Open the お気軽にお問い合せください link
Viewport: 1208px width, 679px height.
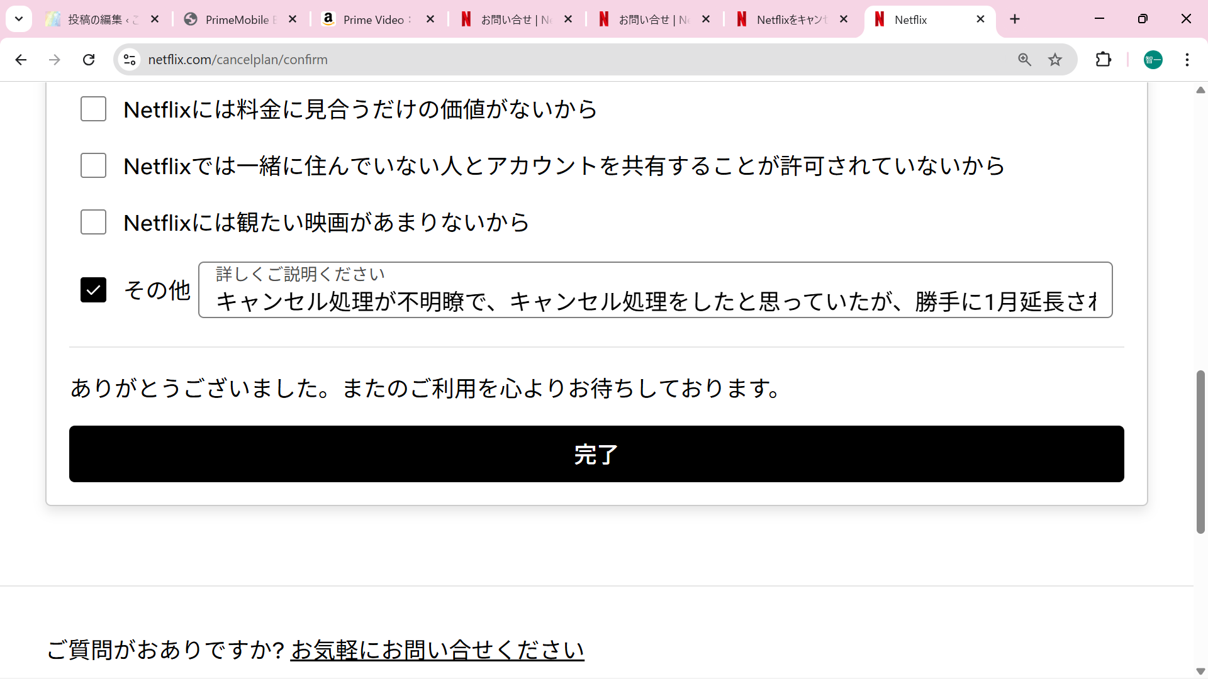[437, 650]
